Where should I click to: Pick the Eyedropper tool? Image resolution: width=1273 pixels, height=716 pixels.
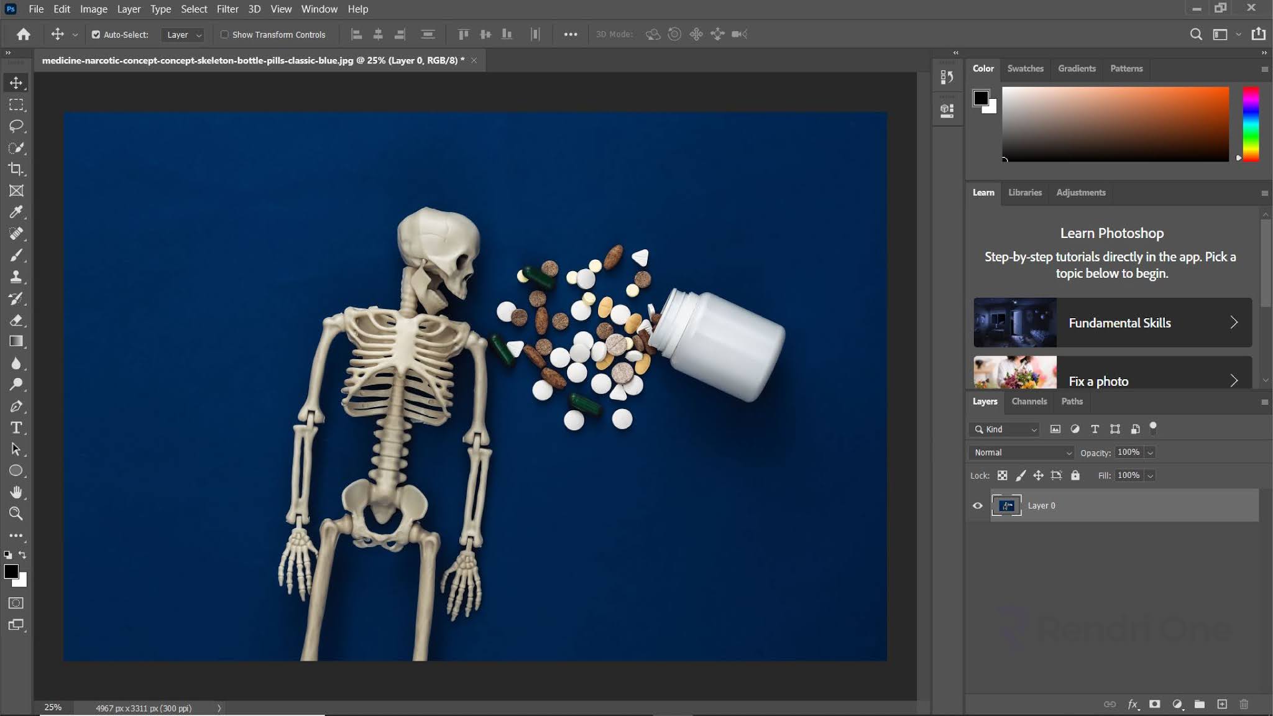pos(16,212)
